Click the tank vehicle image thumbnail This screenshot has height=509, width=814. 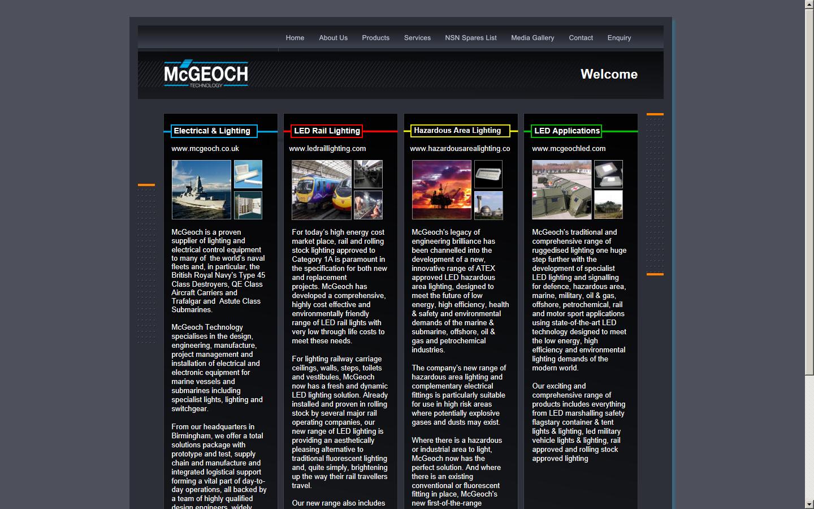tap(608, 205)
